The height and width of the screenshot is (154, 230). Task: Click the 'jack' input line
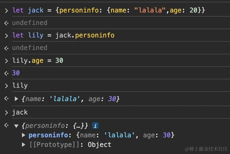(x=20, y=112)
